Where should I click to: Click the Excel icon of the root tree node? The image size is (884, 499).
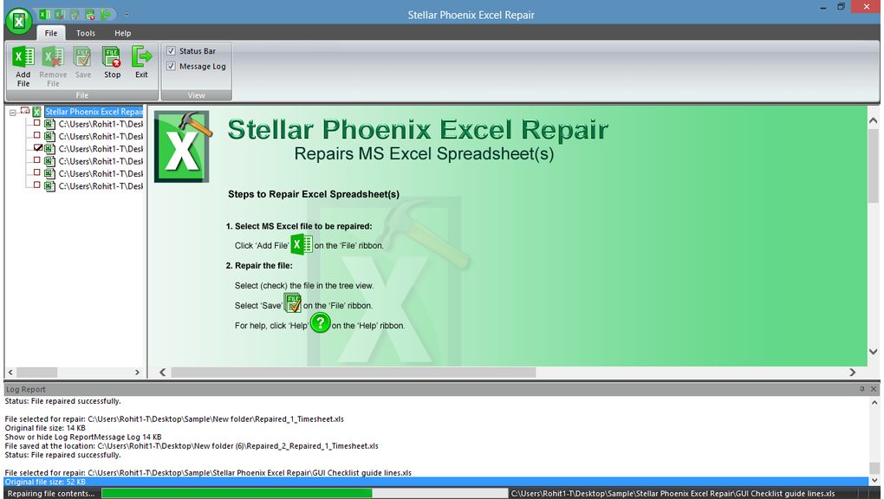[x=36, y=112]
